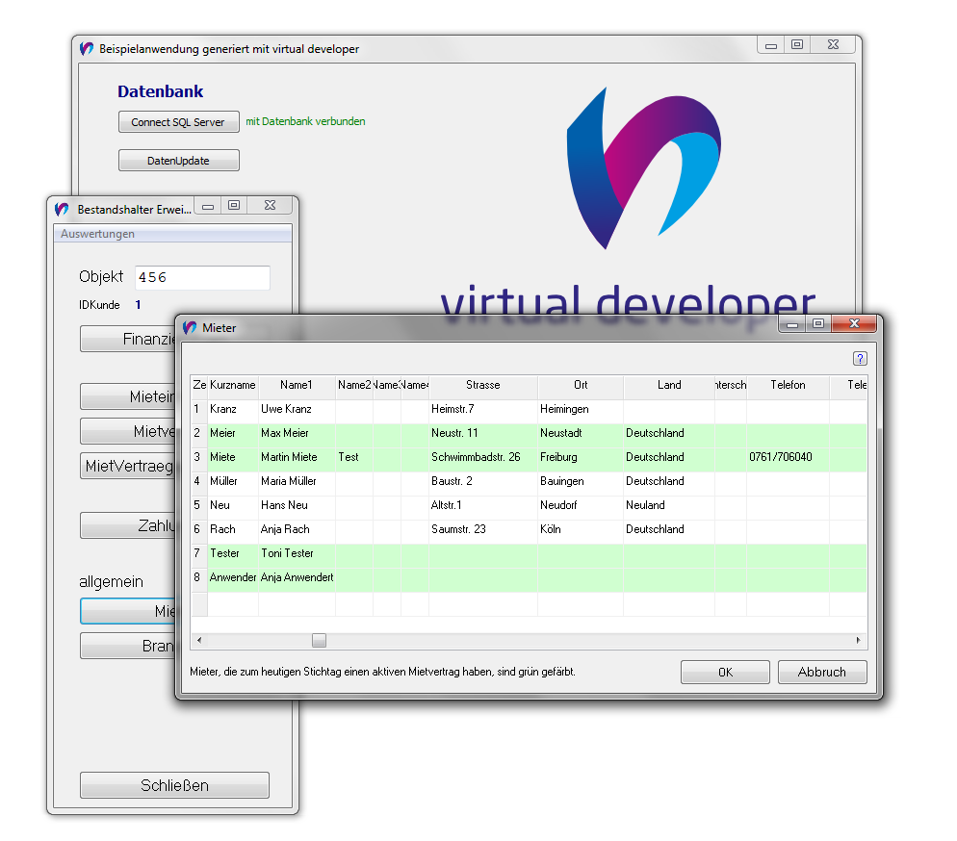Screen dimensions: 957x841
Task: Click the help question mark icon in Mieter window
Action: click(x=860, y=359)
